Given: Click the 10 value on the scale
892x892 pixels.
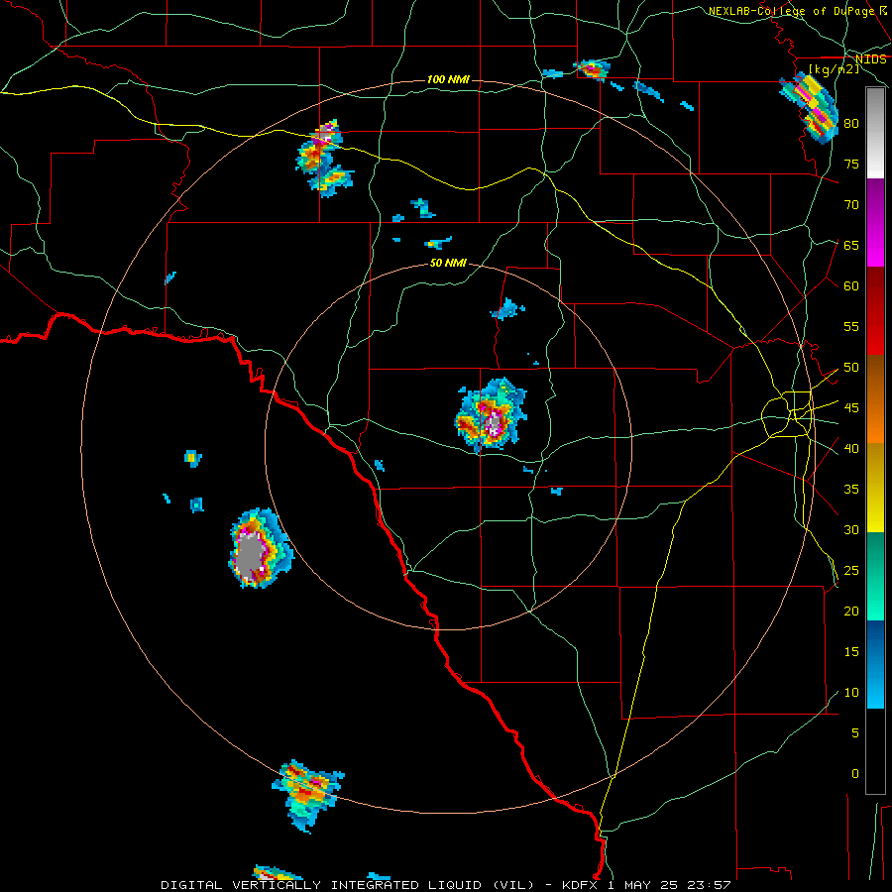Looking at the screenshot, I should pyautogui.click(x=851, y=693).
